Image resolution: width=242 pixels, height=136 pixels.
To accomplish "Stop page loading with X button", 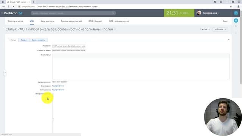I will tap(14, 6).
